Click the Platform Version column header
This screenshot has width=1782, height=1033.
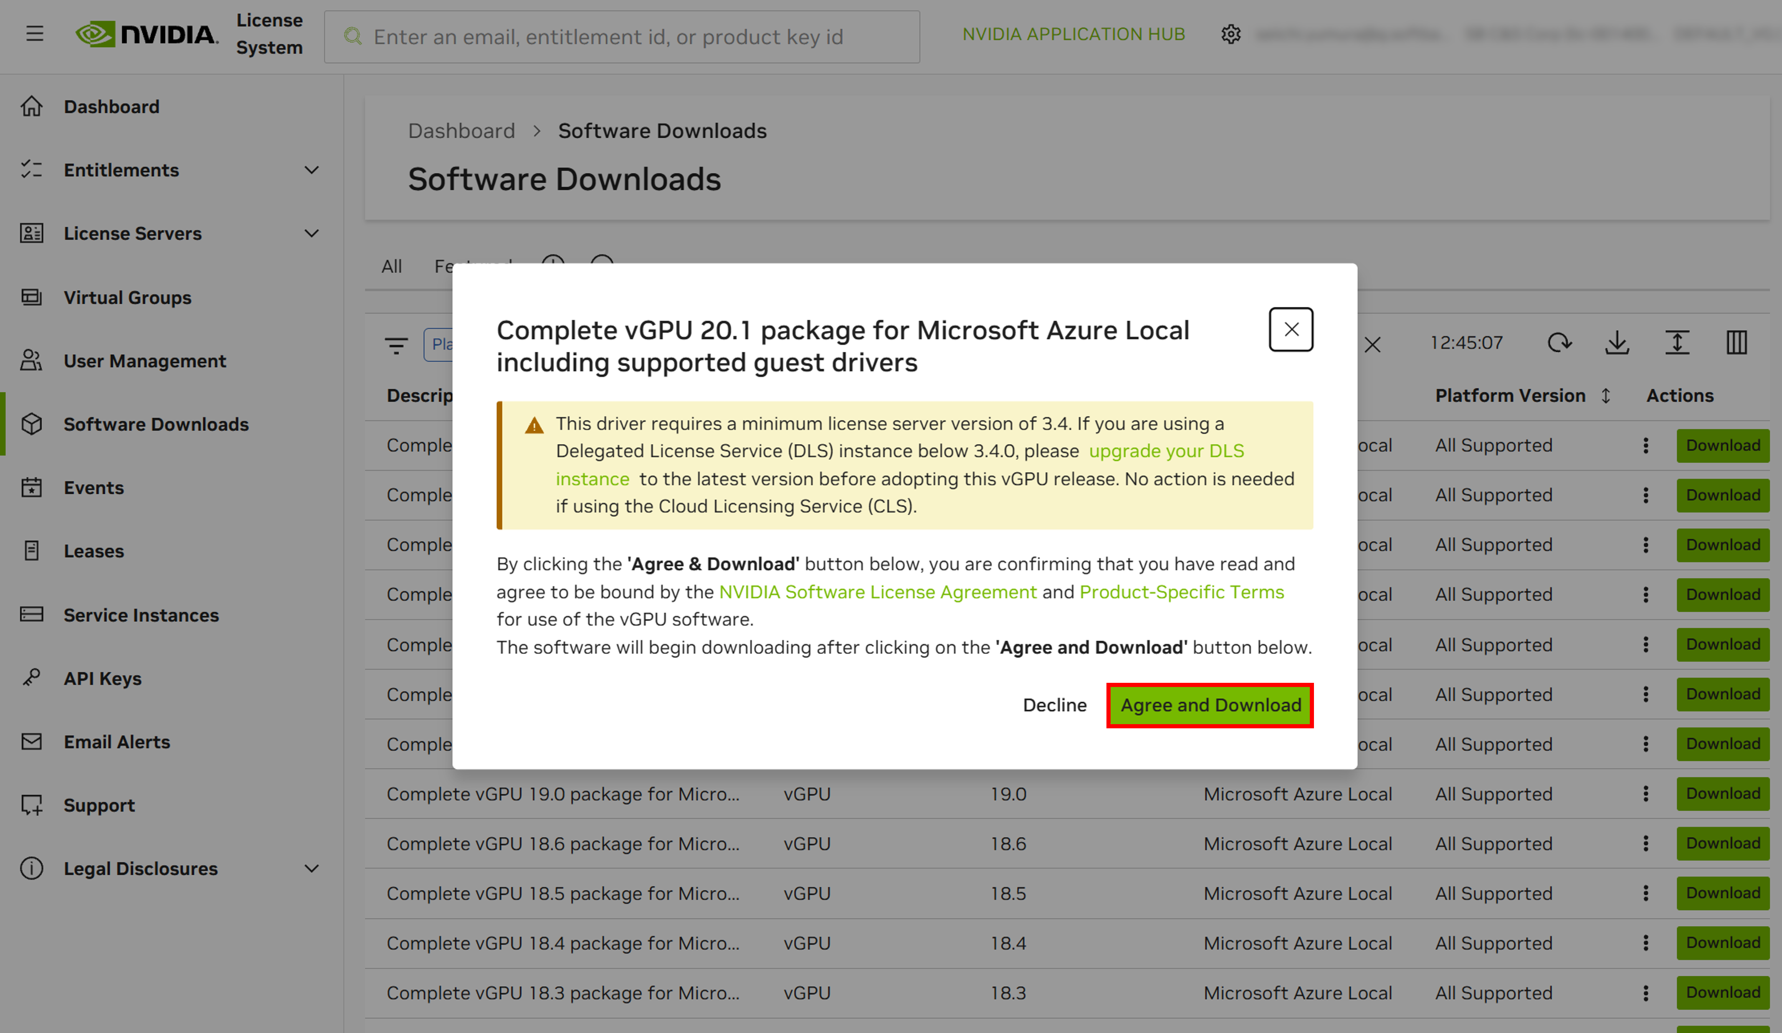1510,396
